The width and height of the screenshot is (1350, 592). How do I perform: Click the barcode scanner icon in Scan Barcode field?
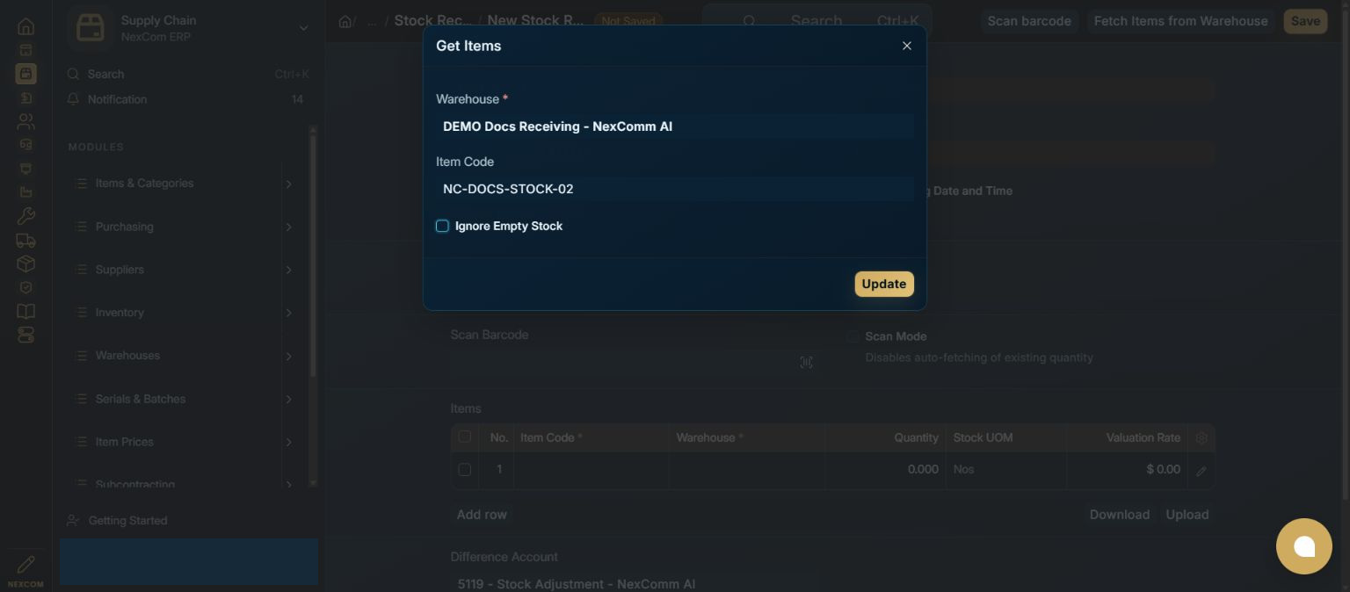point(806,363)
